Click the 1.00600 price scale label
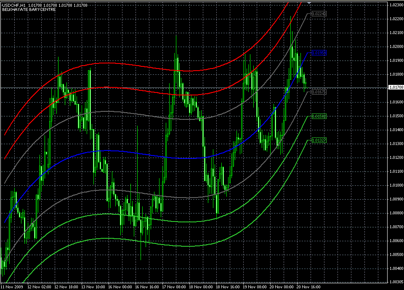Screen dimensions: 404x290 [x=396, y=241]
